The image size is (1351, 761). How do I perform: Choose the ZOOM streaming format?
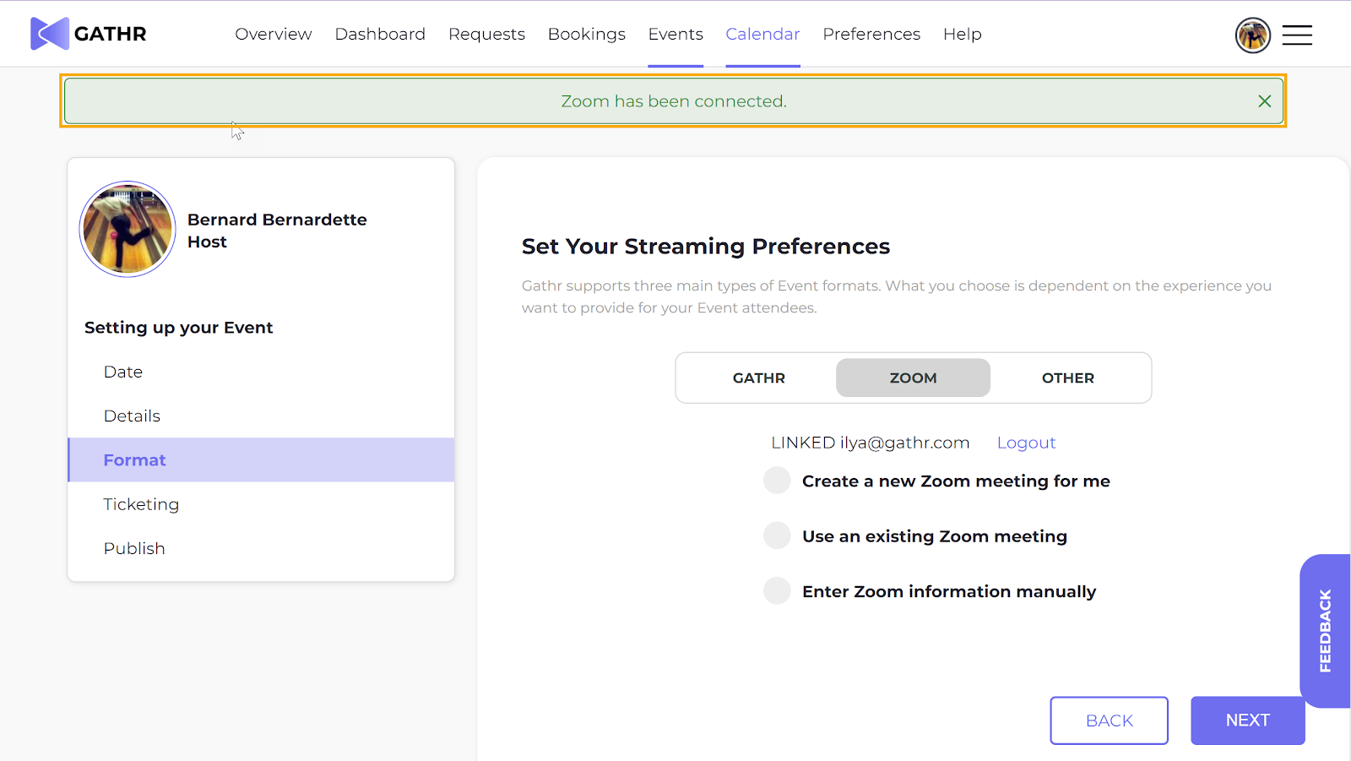point(913,378)
